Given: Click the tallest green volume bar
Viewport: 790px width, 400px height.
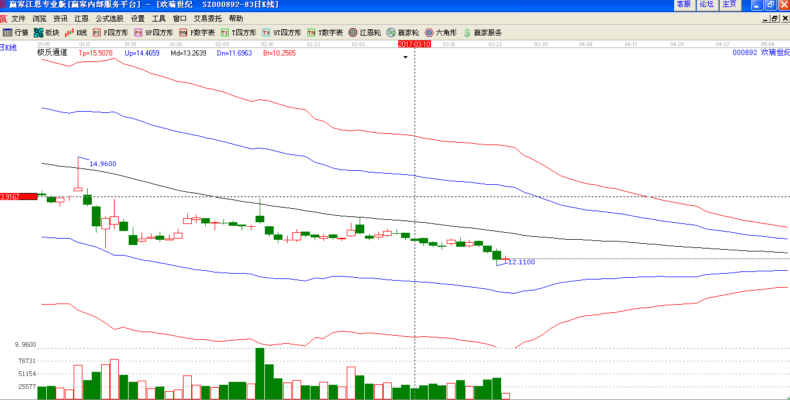Looking at the screenshot, I should click(260, 374).
